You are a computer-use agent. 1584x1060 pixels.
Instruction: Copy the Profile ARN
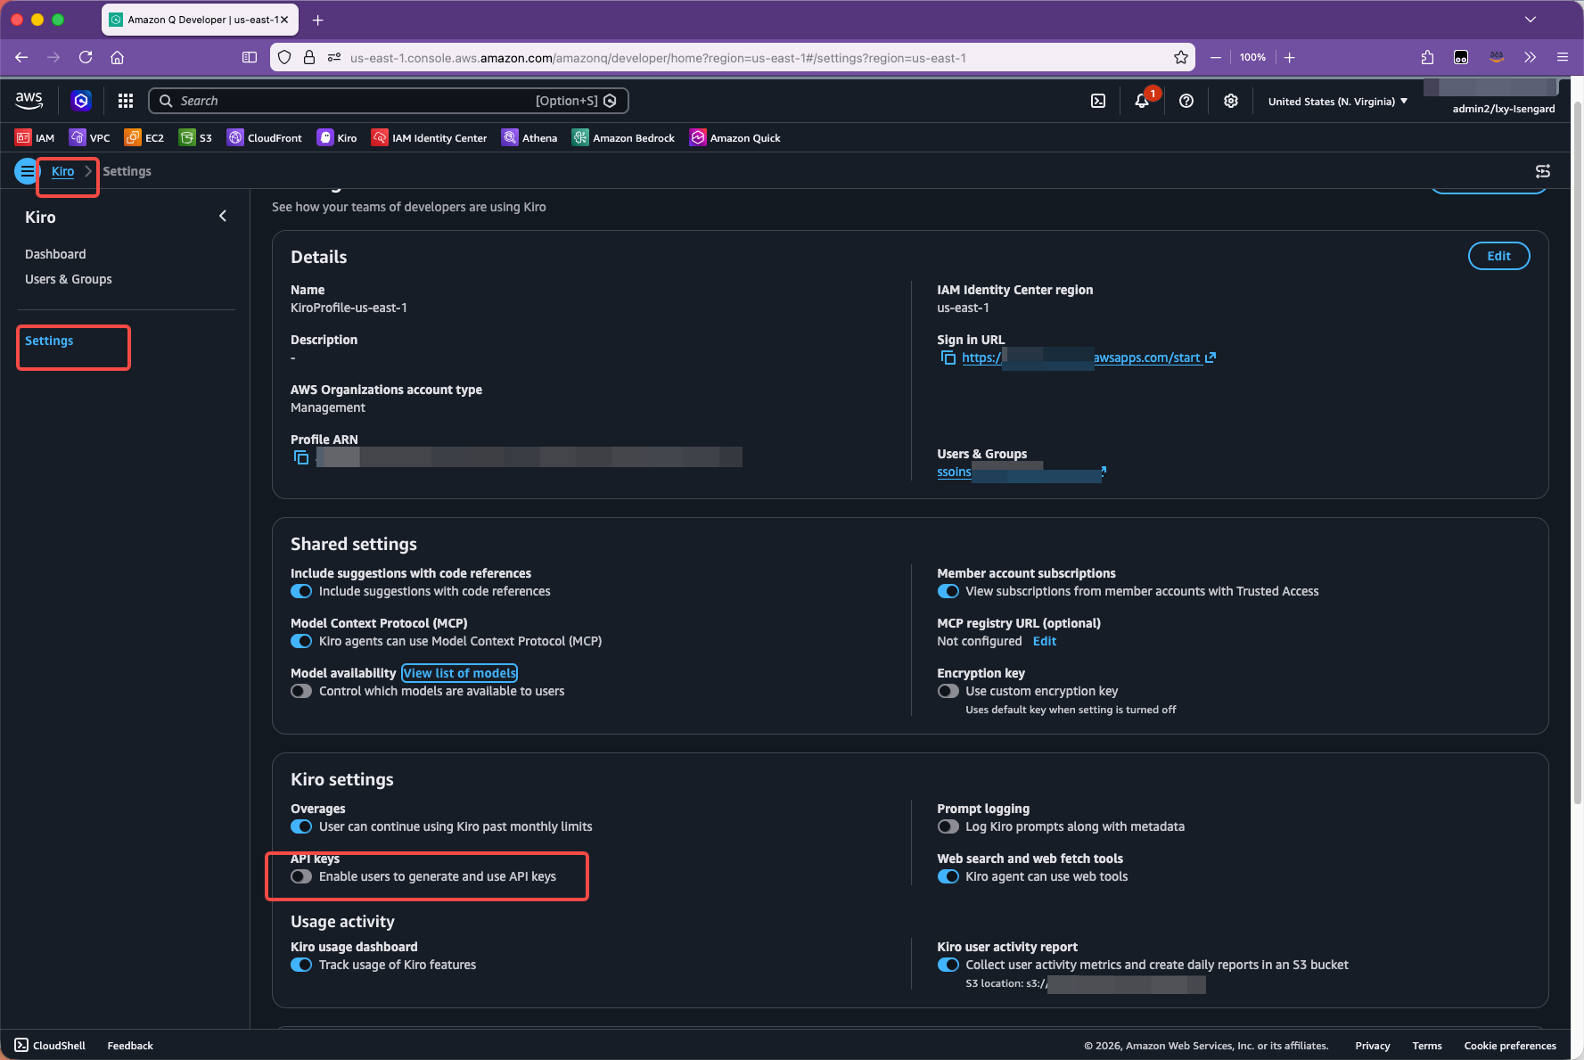click(x=301, y=457)
